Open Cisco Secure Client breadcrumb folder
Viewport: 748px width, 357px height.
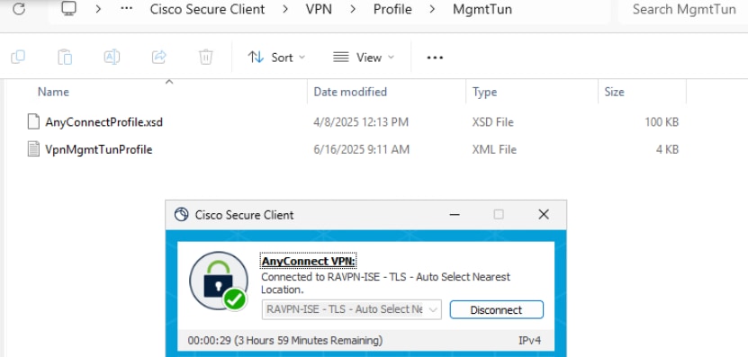pos(207,9)
